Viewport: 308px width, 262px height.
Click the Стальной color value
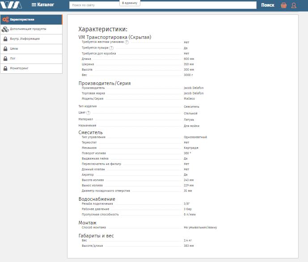[x=190, y=113]
